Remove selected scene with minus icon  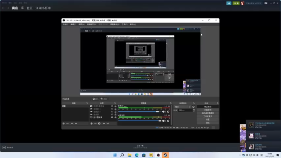tap(67, 124)
